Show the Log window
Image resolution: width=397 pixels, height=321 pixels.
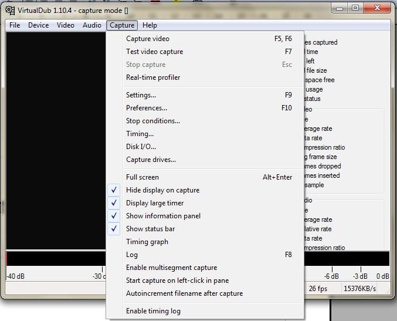click(205, 255)
